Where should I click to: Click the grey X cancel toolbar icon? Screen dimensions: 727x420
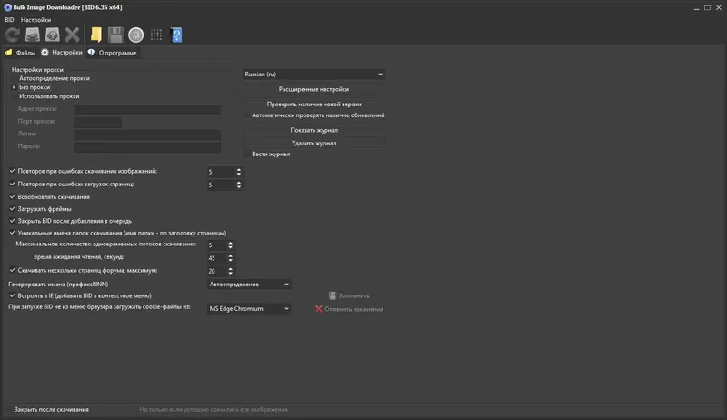(x=73, y=35)
